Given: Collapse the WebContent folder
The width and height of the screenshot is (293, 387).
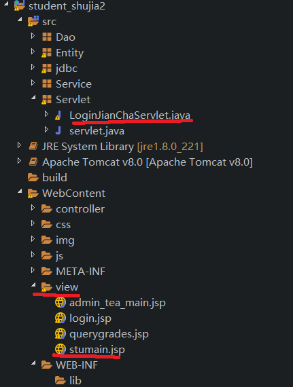Looking at the screenshot, I should pyautogui.click(x=20, y=191).
